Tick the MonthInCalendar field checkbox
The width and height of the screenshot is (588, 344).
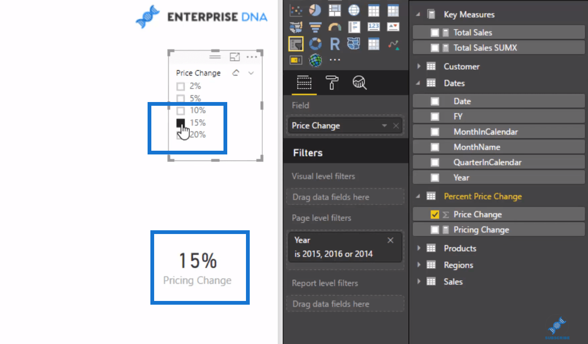(435, 132)
